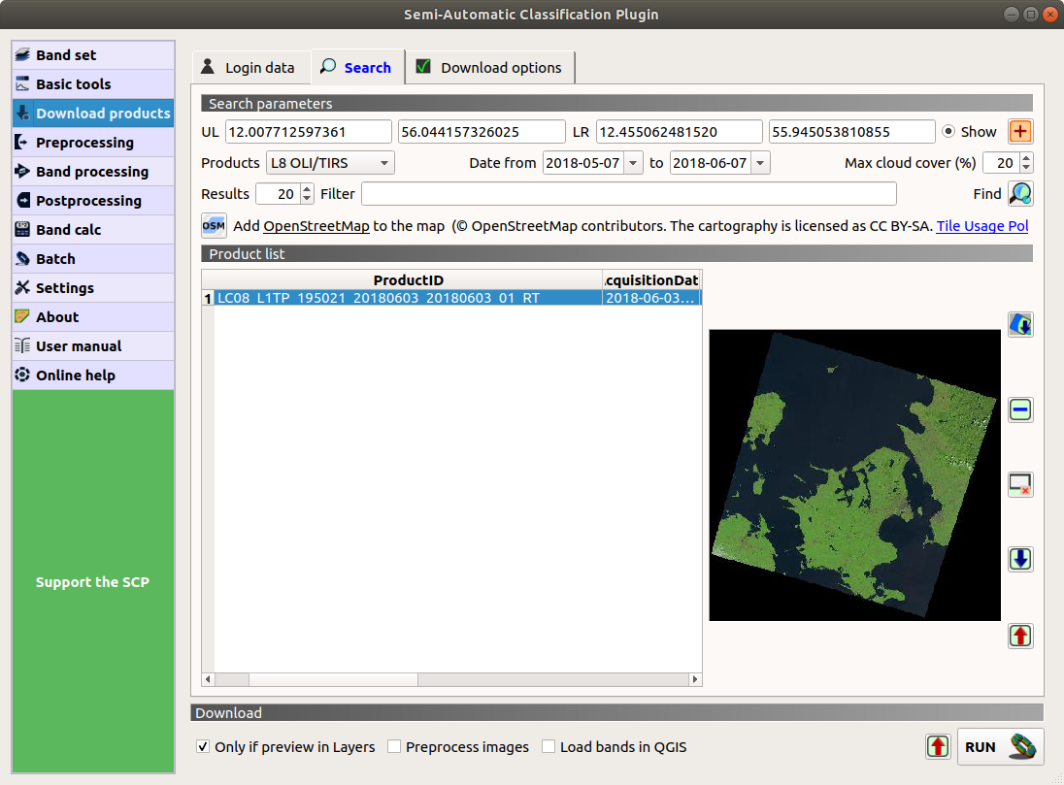This screenshot has height=785, width=1064.
Task: Open the Tile Usage Policy link
Action: click(x=981, y=226)
